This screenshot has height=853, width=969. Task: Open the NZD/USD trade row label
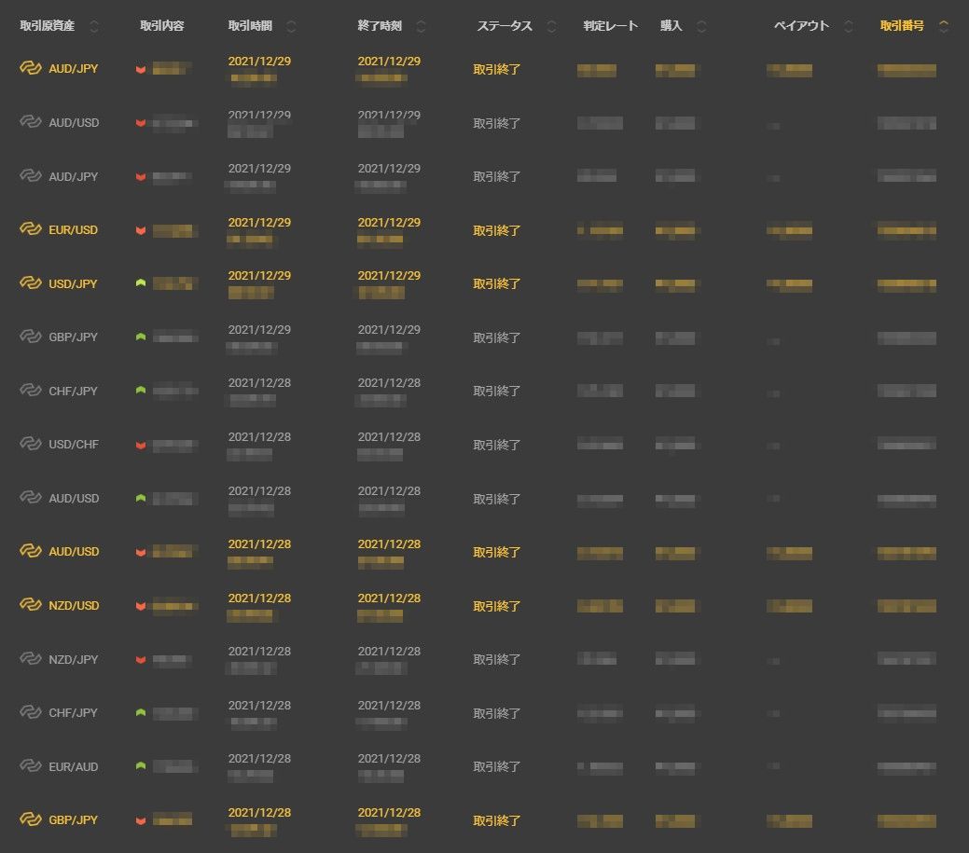(74, 606)
